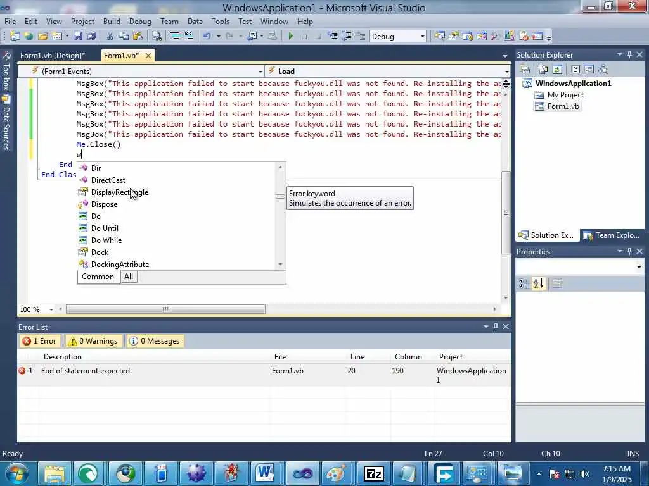The width and height of the screenshot is (649, 486).
Task: Click Solution Explorer's View Class Diagram icon
Action: coord(603,70)
